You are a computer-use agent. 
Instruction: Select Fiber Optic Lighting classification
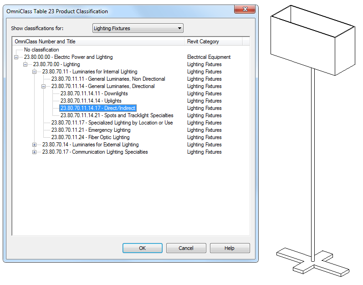point(90,137)
